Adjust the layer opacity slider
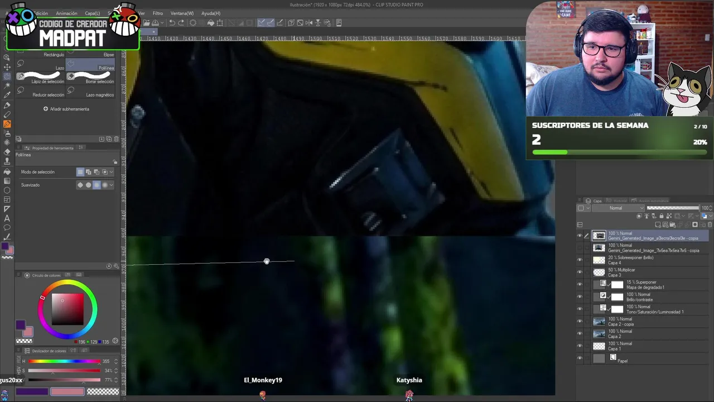Image resolution: width=714 pixels, height=402 pixels. [x=673, y=208]
